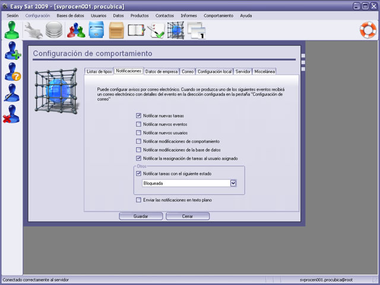This screenshot has width=380, height=285.
Task: Switch to the 'Servidor' tab
Action: coord(242,71)
